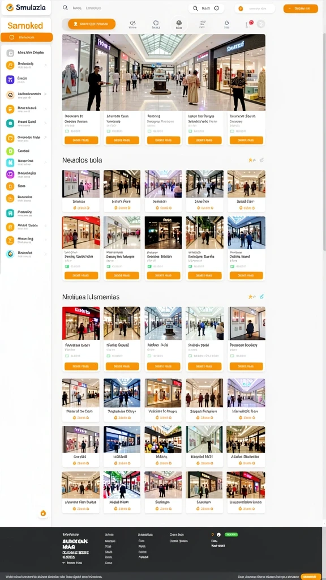Click the star icon beside Nroliuea lusmenias heading
This screenshot has width=326, height=580.
click(x=251, y=297)
